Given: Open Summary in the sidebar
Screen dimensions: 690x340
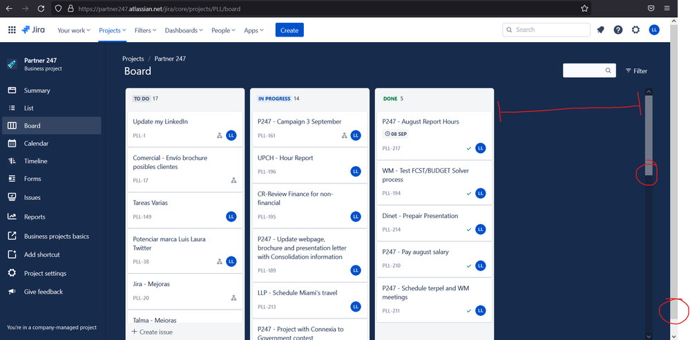Looking at the screenshot, I should pyautogui.click(x=52, y=90).
